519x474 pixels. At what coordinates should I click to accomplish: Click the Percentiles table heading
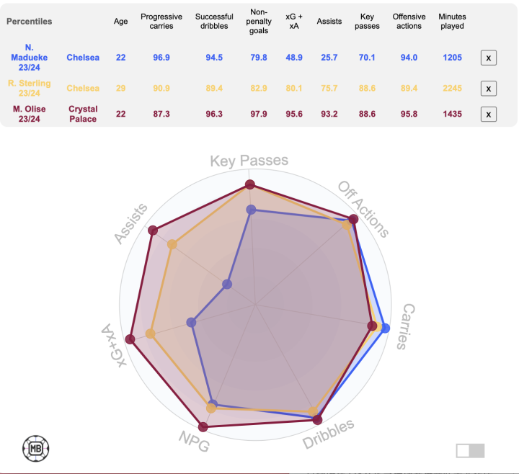[29, 22]
